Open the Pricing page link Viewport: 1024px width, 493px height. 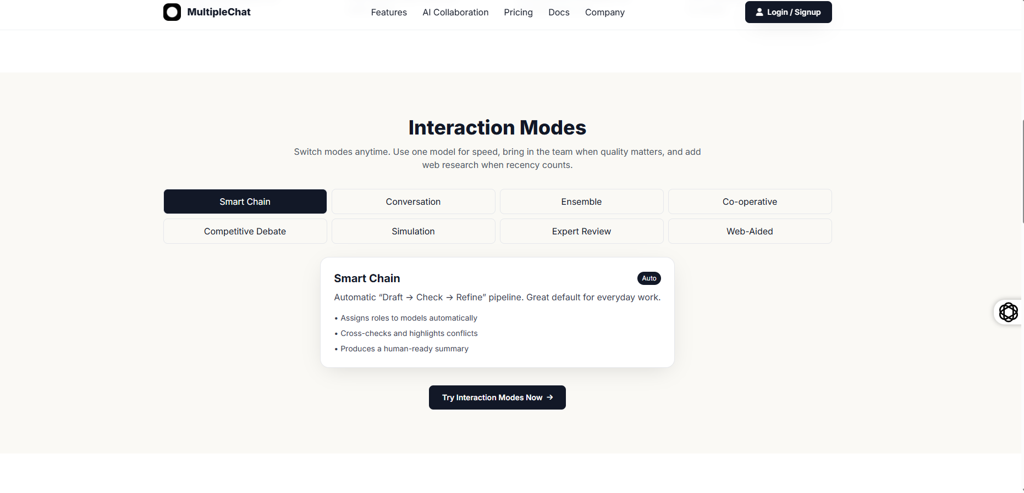click(518, 12)
